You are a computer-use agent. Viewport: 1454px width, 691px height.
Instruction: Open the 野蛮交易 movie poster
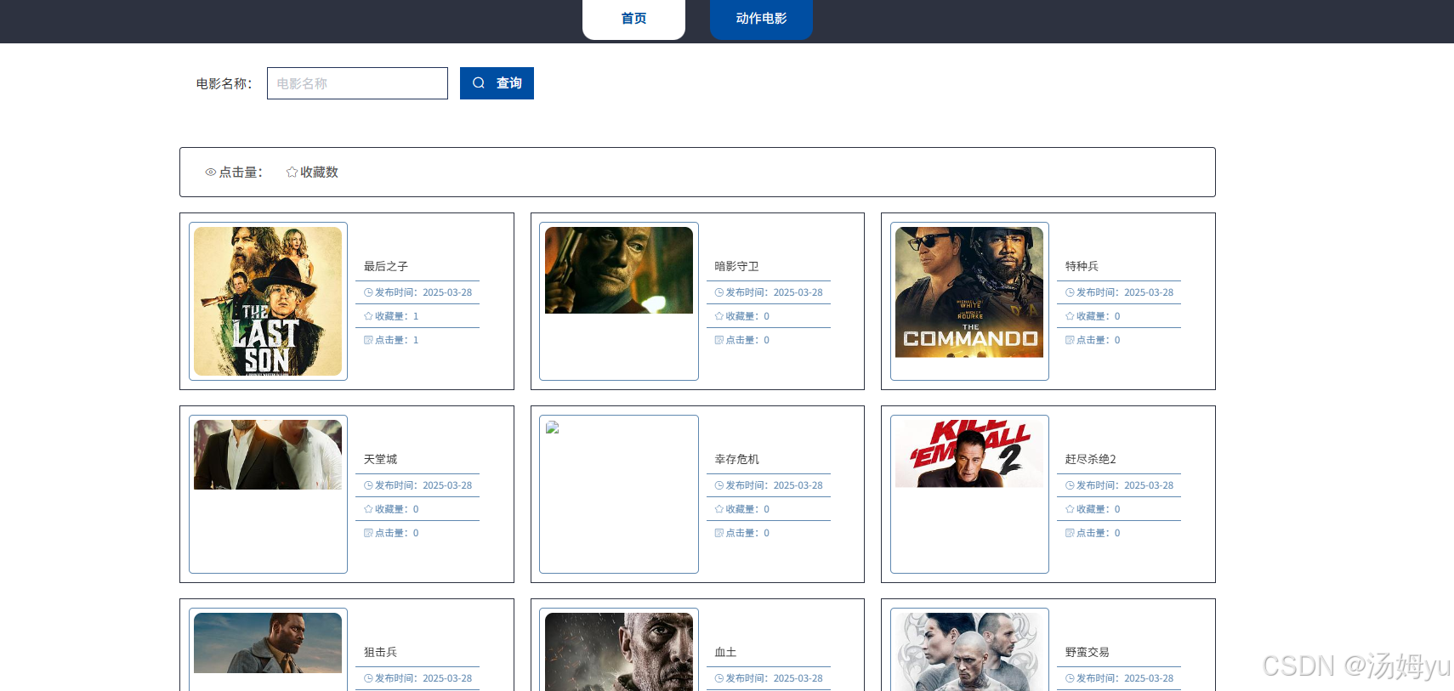coord(969,652)
